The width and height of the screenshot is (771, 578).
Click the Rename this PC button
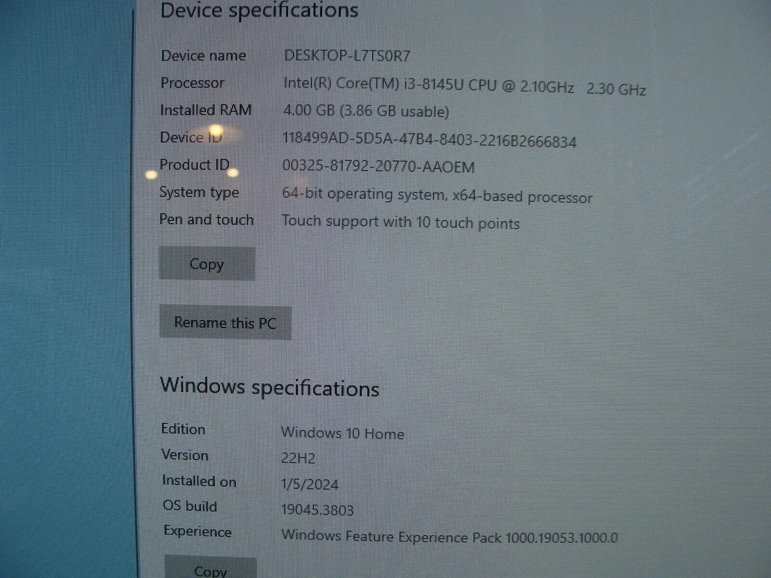point(225,322)
